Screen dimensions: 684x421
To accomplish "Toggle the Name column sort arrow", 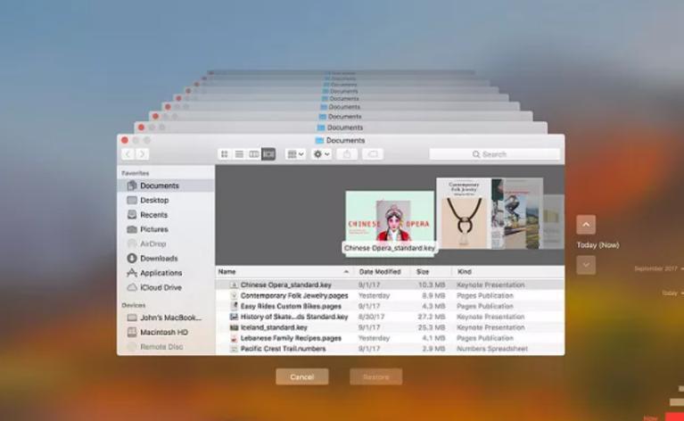I will pos(346,272).
